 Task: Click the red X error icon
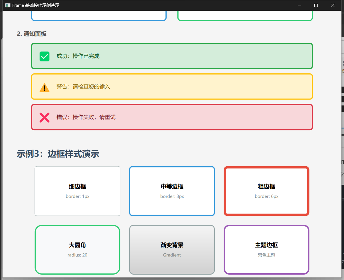[x=44, y=117]
